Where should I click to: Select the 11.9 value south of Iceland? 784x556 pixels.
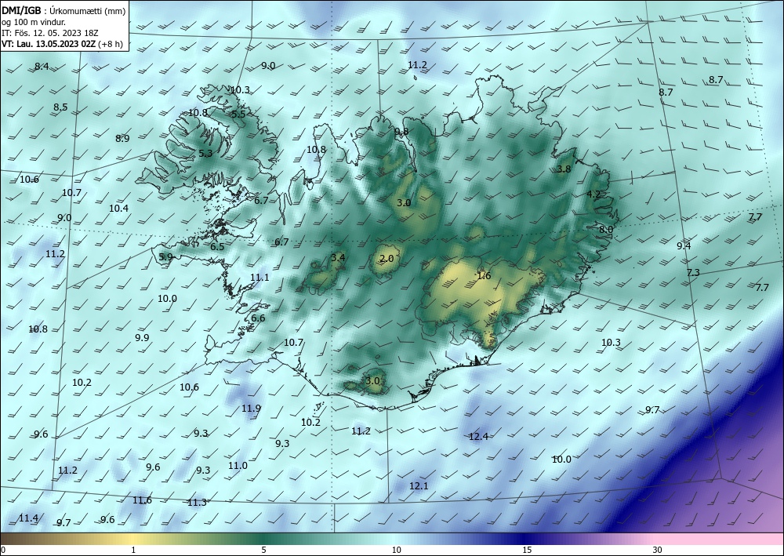click(251, 409)
